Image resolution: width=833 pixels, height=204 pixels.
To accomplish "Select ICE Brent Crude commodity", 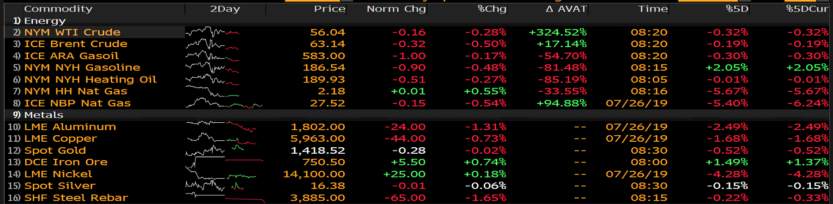I will click(75, 44).
